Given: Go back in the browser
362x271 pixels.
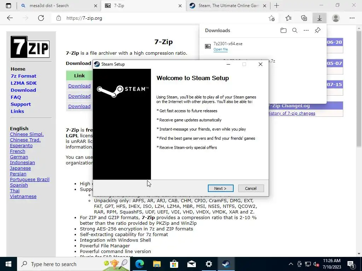Looking at the screenshot, I should pos(10,18).
